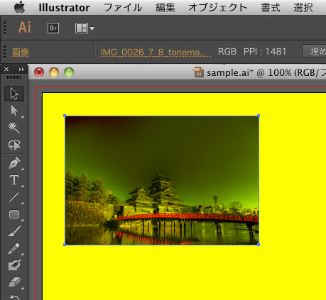Select the Rounded Rectangle tool
This screenshot has width=326, height=300.
click(x=14, y=214)
